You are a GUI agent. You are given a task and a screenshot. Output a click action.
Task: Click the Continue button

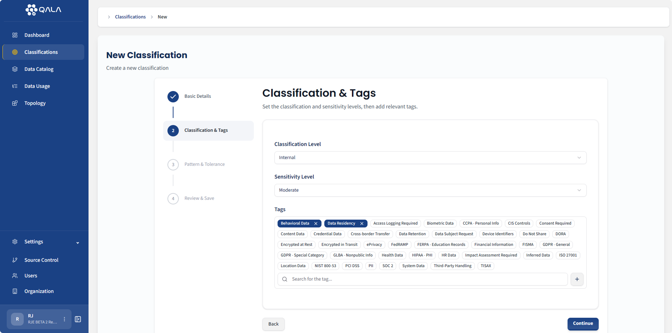tap(582, 323)
